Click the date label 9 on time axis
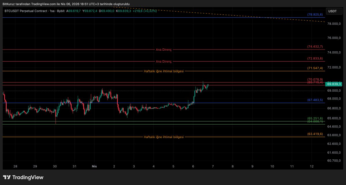Image resolution: width=346 pixels, height=185 pixels. point(252,167)
